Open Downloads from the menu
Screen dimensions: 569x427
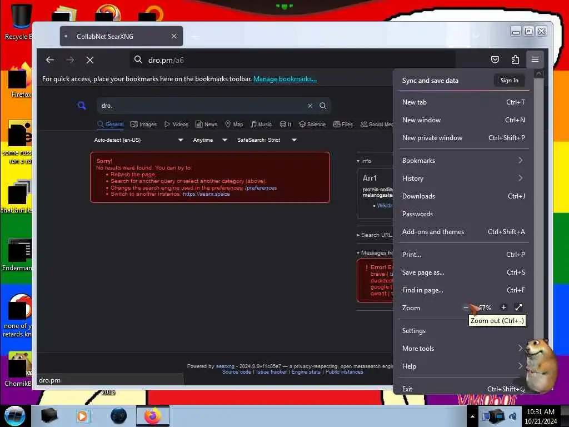pos(463,196)
